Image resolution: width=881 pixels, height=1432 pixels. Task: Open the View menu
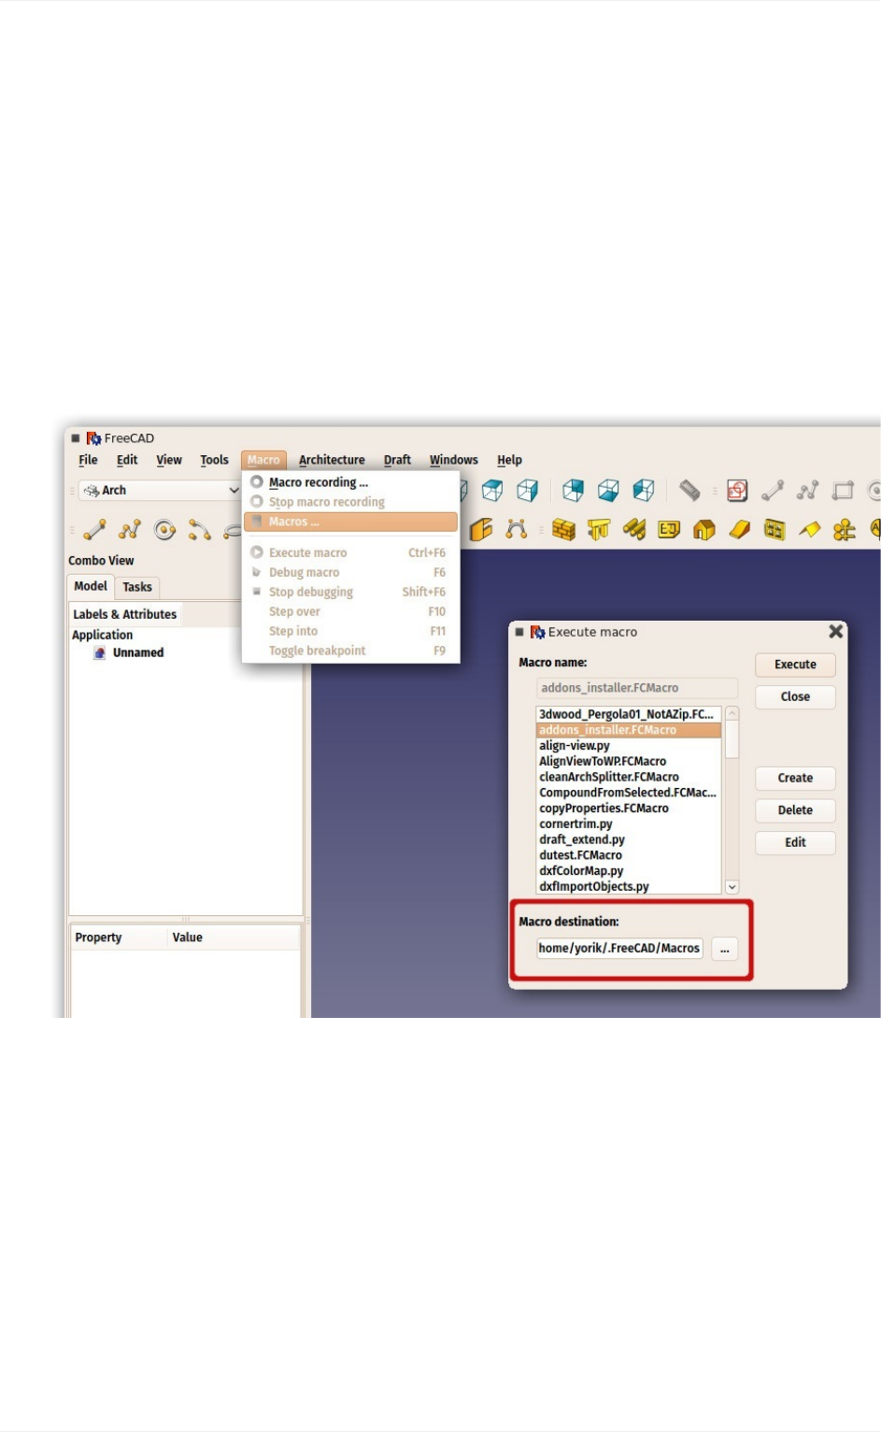[x=169, y=460]
